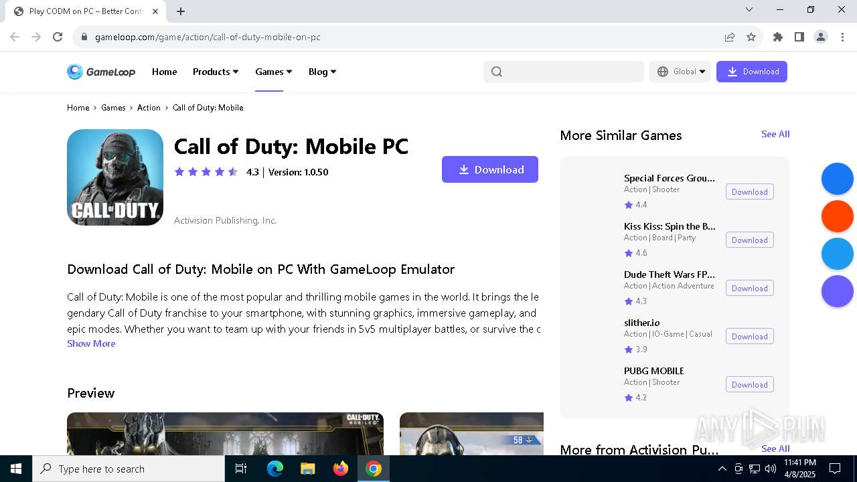Click See All for More Similar Games
This screenshot has width=857, height=482.
tap(775, 134)
